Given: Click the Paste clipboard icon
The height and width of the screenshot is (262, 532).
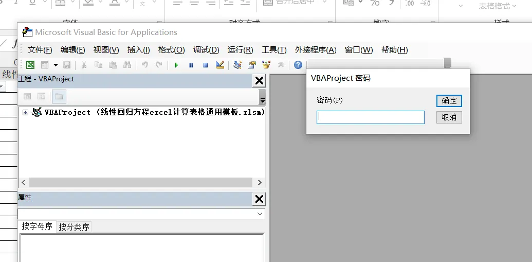Looking at the screenshot, I should coord(113,64).
